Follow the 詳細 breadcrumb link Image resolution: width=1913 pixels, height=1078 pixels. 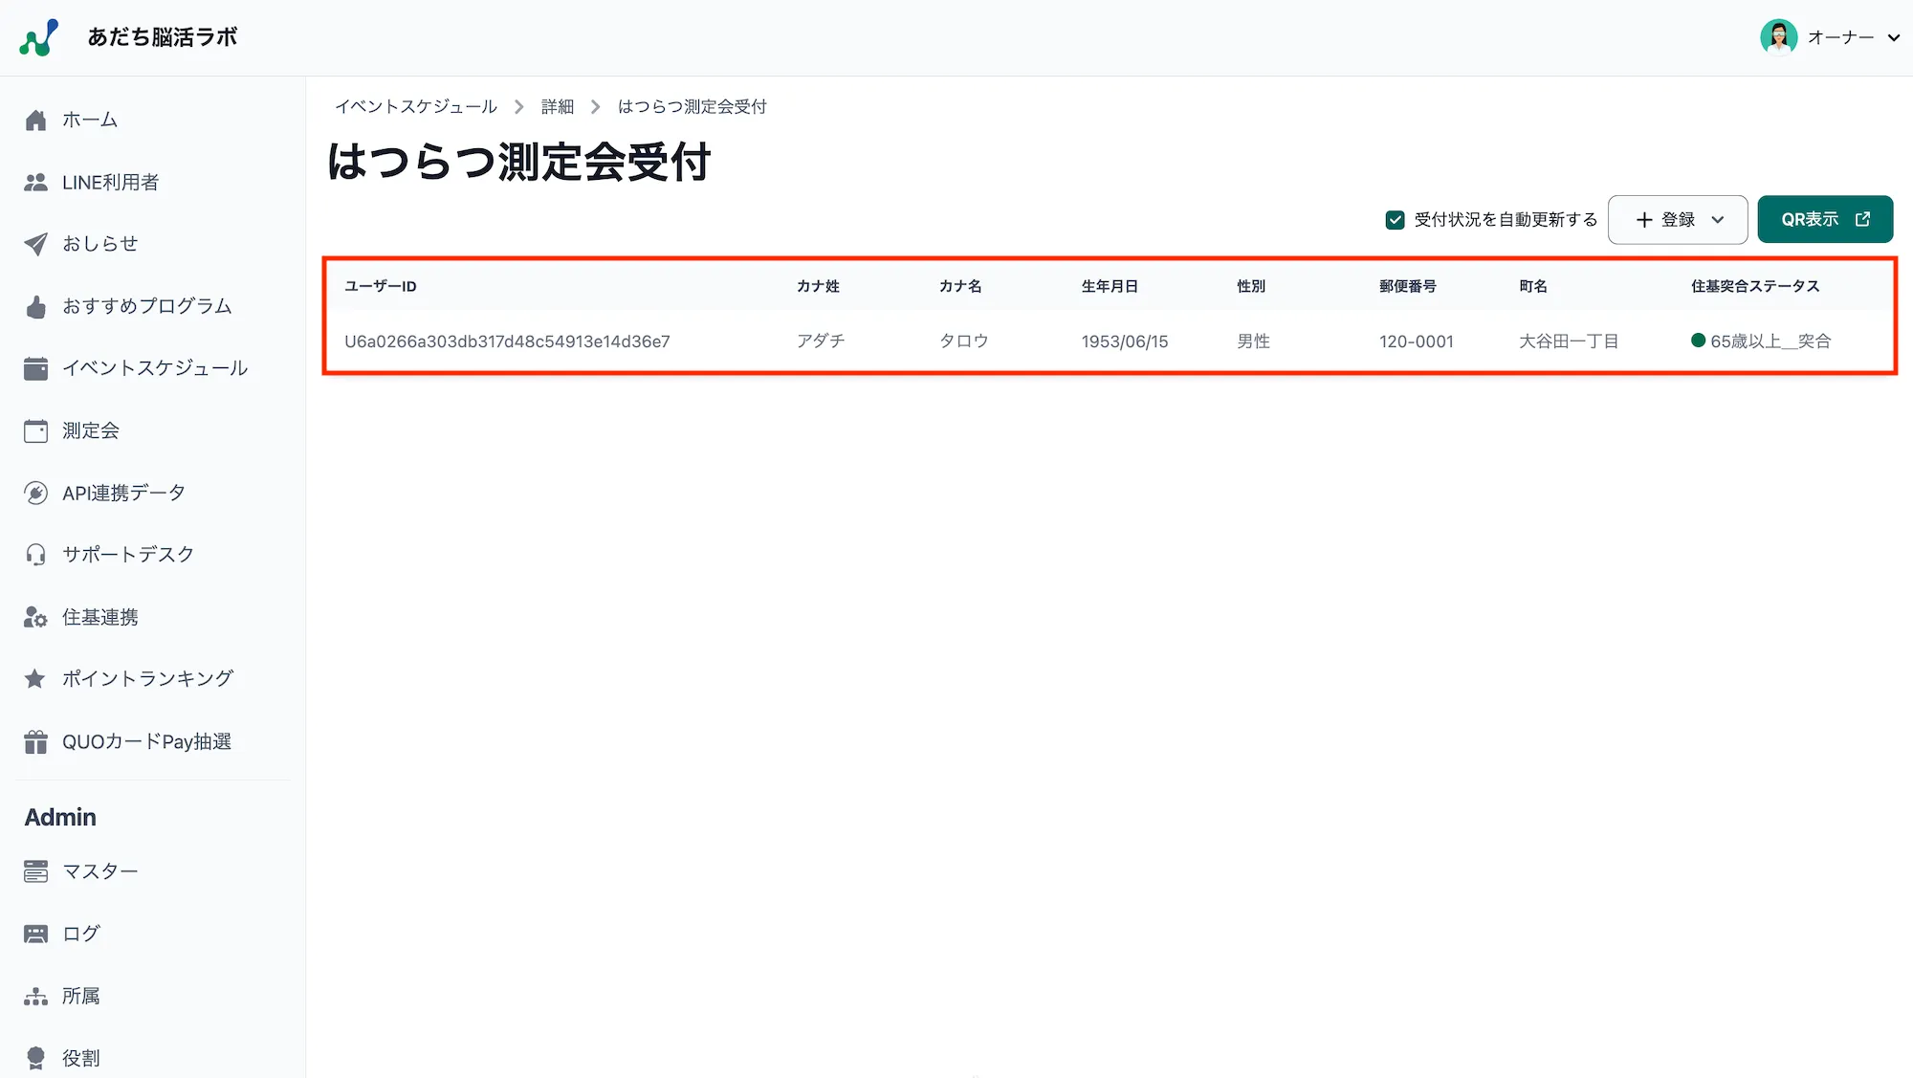557,106
